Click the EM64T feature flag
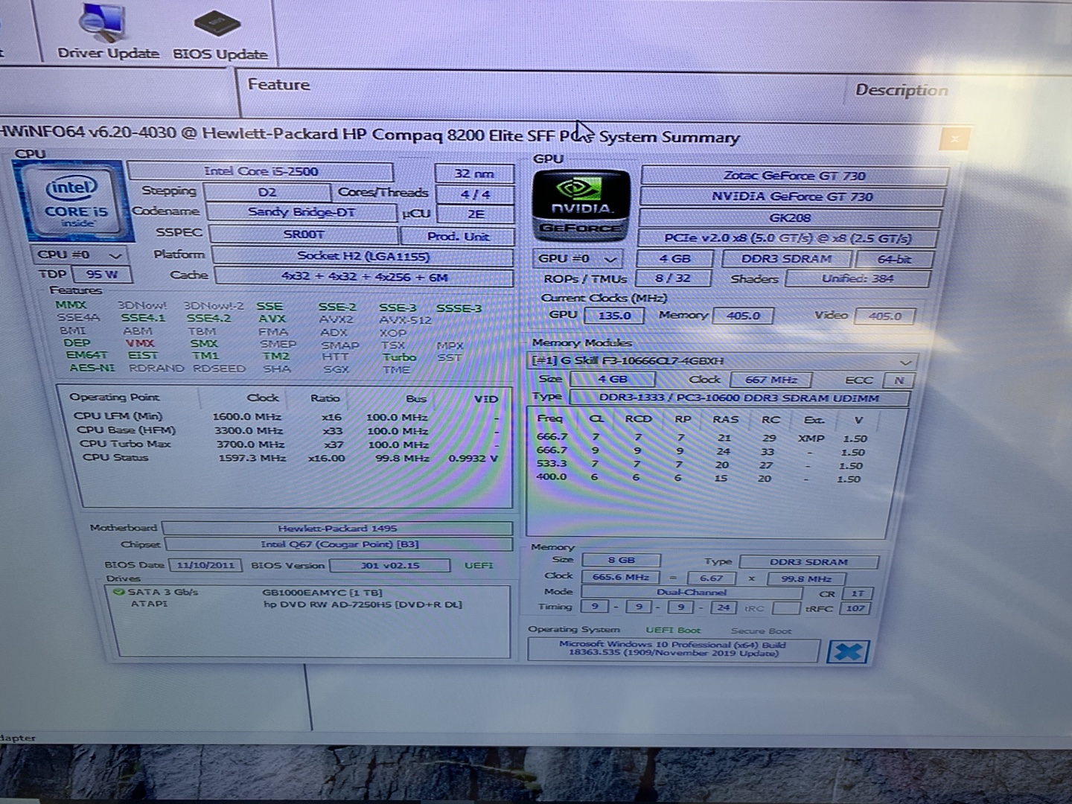The width and height of the screenshot is (1072, 804). pyautogui.click(x=86, y=355)
